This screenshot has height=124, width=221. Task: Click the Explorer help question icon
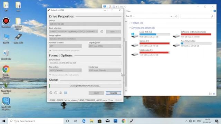point(214,11)
